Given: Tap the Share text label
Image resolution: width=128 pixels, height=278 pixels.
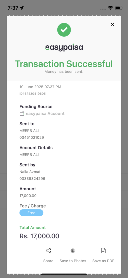Looking at the screenshot, I should tap(48, 261).
